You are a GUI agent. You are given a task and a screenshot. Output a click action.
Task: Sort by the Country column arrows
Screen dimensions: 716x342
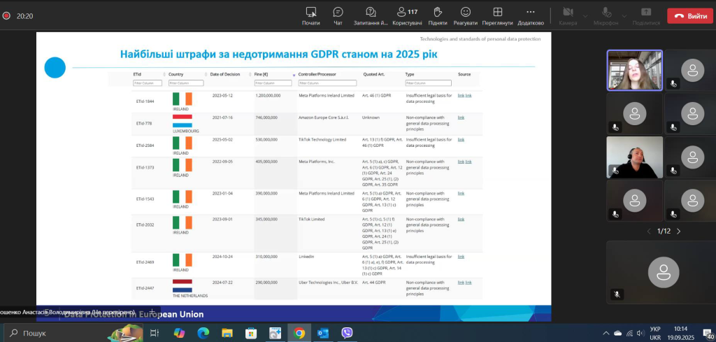pyautogui.click(x=205, y=74)
